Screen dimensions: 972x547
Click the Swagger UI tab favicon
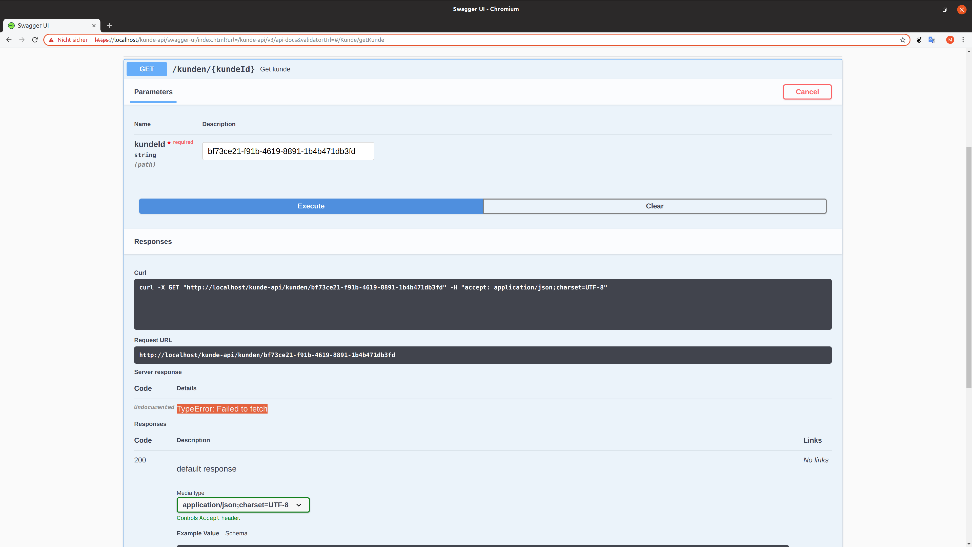pyautogui.click(x=11, y=26)
